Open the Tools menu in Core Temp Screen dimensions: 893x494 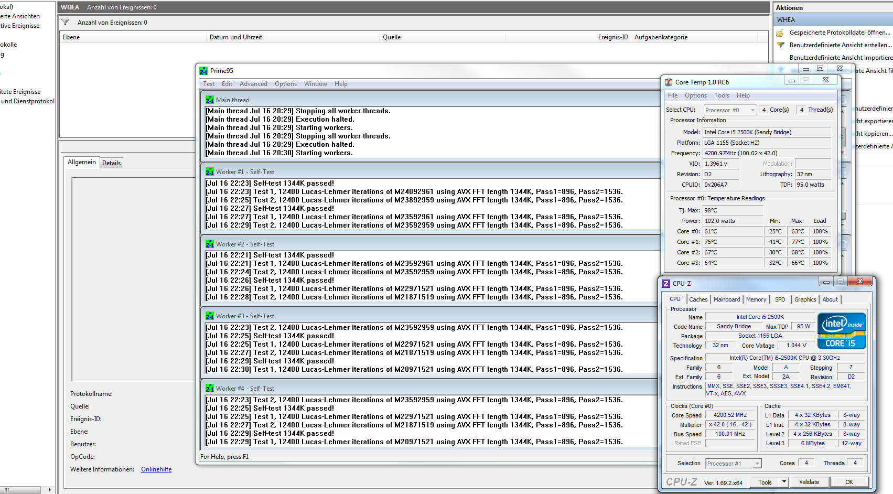[x=722, y=95]
